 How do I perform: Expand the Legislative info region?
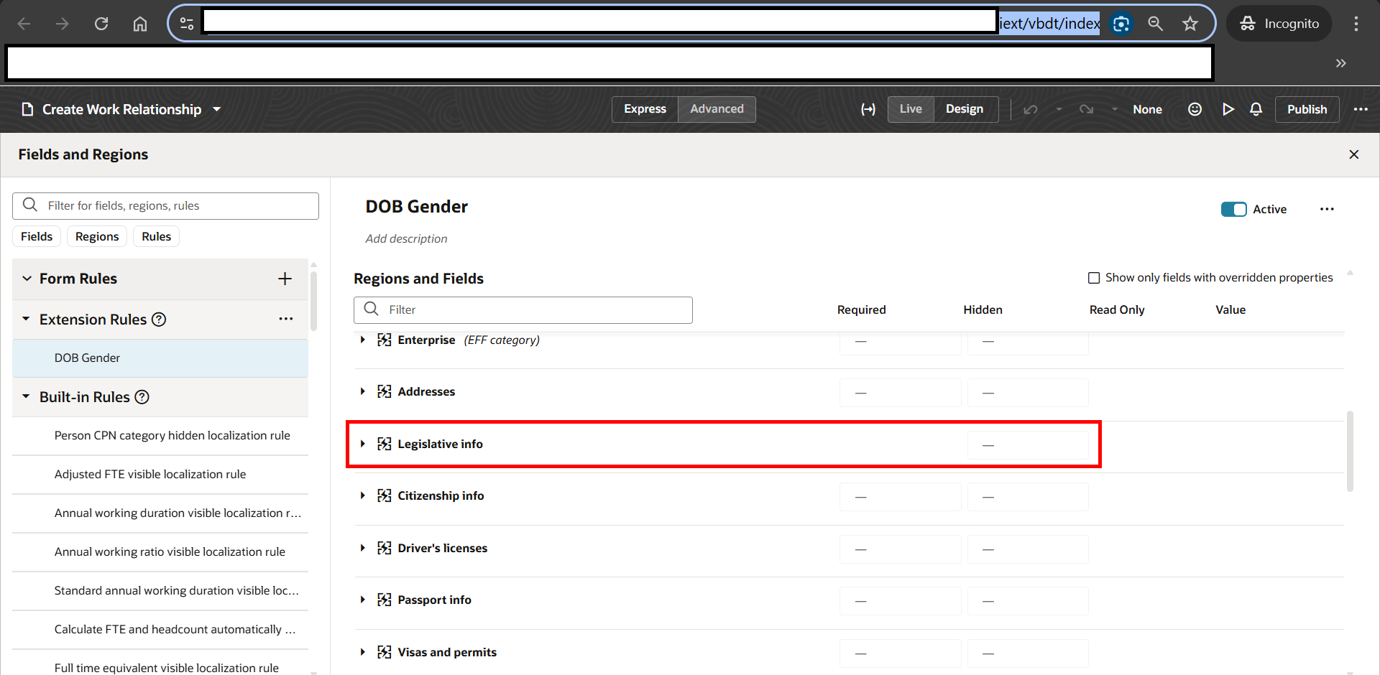[362, 444]
